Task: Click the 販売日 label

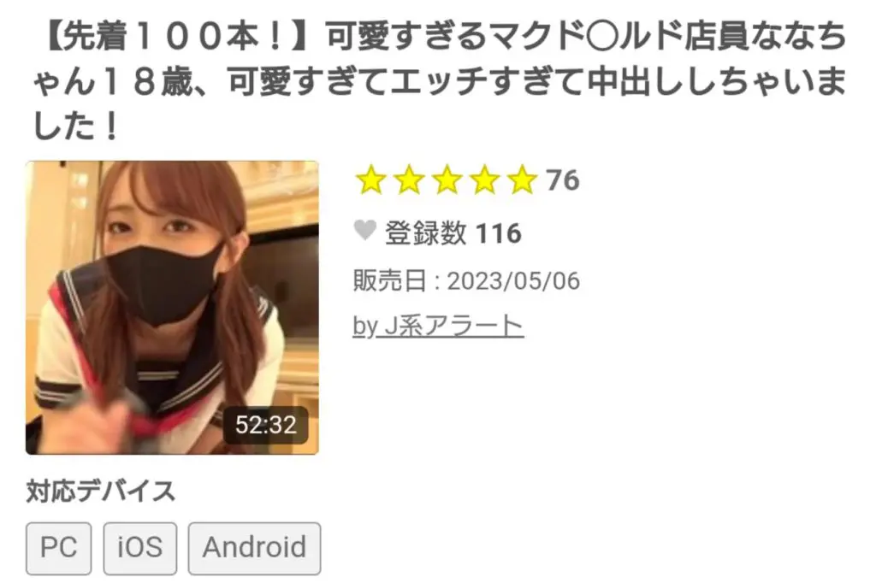Action: pos(389,280)
